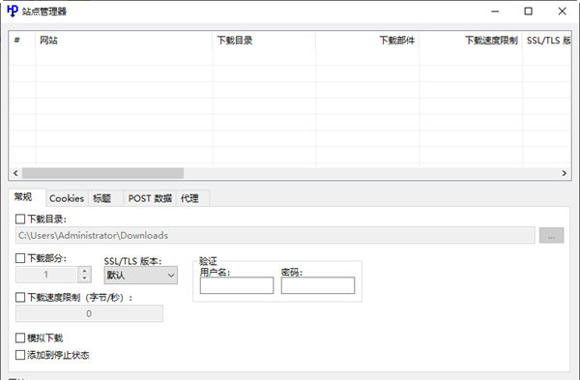Click the download directory path field
The height and width of the screenshot is (380, 580).
(x=275, y=235)
